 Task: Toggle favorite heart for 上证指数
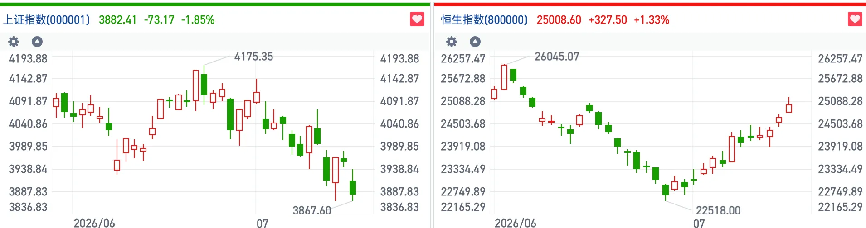coord(417,19)
